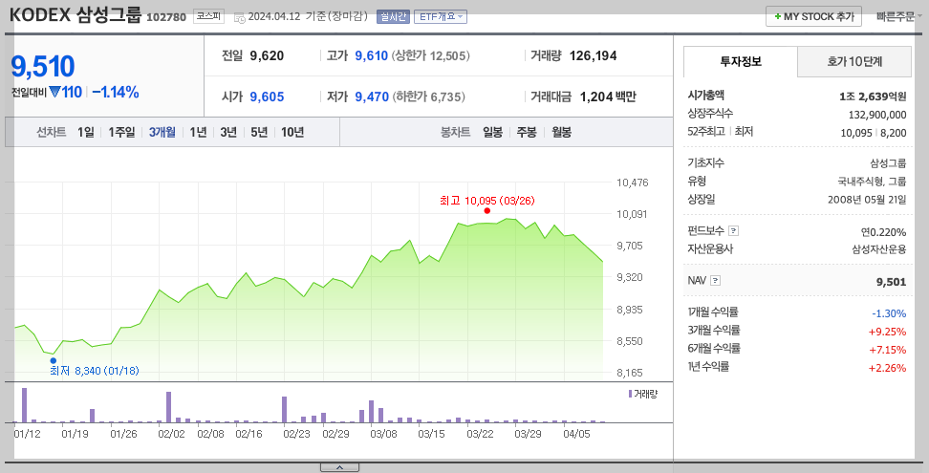
Task: Click the KODEX 삼성그룹 stock title
Action: coord(76,15)
